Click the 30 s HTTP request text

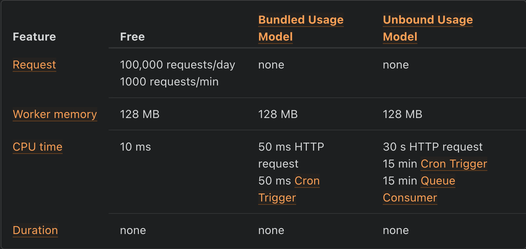pyautogui.click(x=432, y=147)
